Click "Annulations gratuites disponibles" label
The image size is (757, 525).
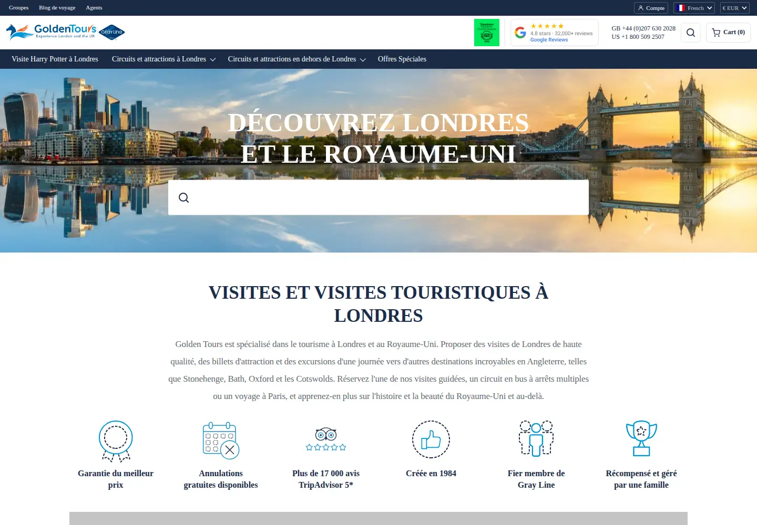click(221, 479)
